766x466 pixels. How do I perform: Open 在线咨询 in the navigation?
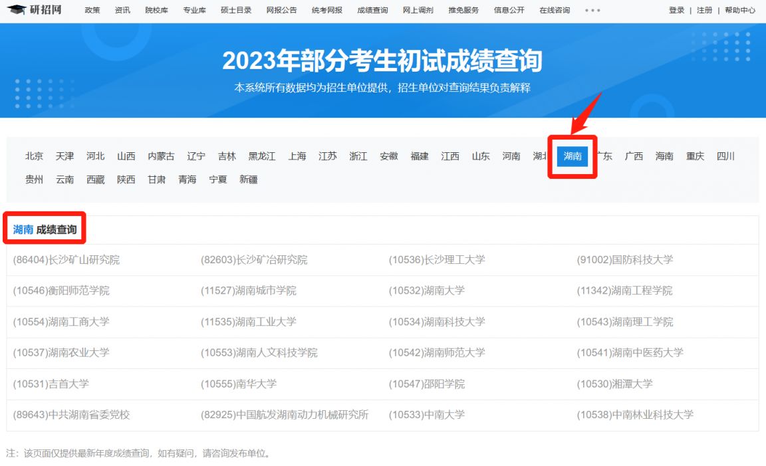click(555, 10)
